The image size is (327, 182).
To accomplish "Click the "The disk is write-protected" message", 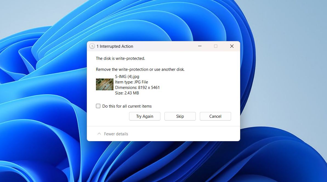I will pos(121,58).
